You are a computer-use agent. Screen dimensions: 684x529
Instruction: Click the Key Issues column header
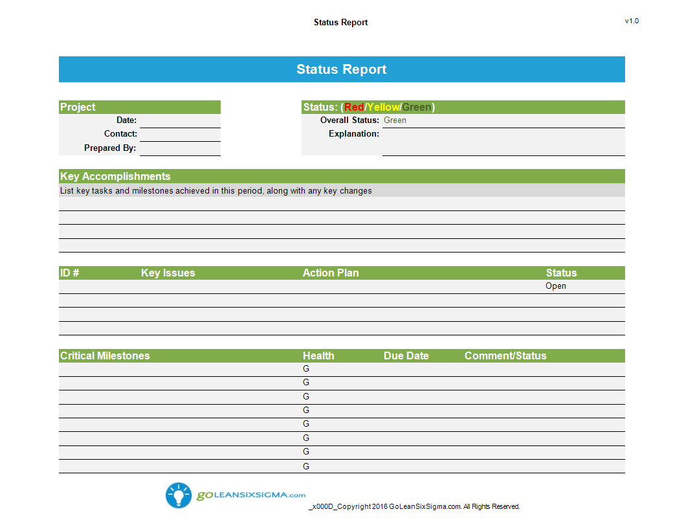pos(168,273)
